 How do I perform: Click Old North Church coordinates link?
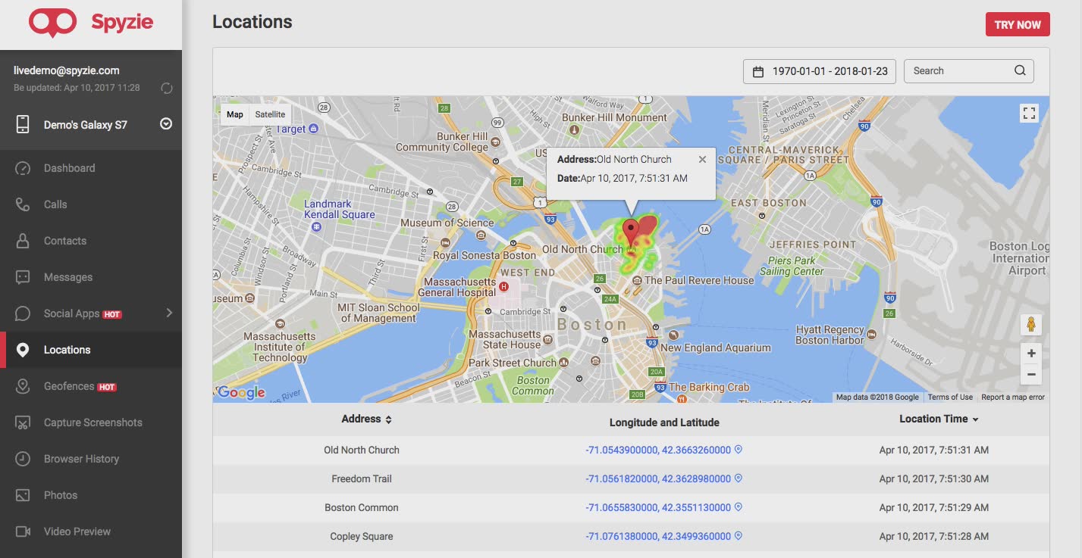(658, 450)
